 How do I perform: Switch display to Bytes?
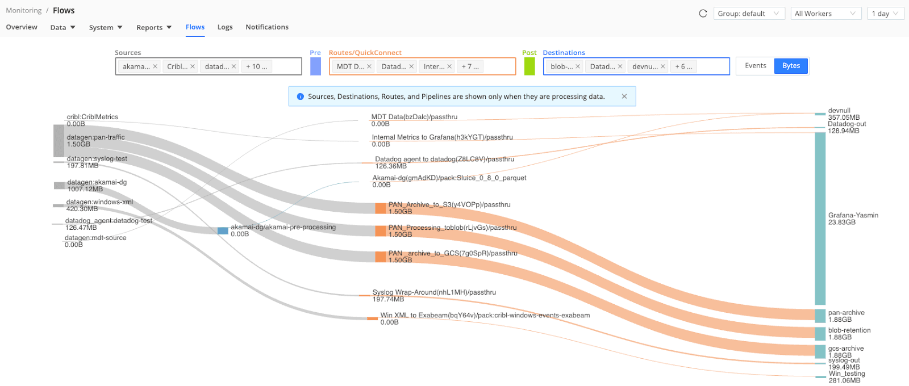coord(791,66)
